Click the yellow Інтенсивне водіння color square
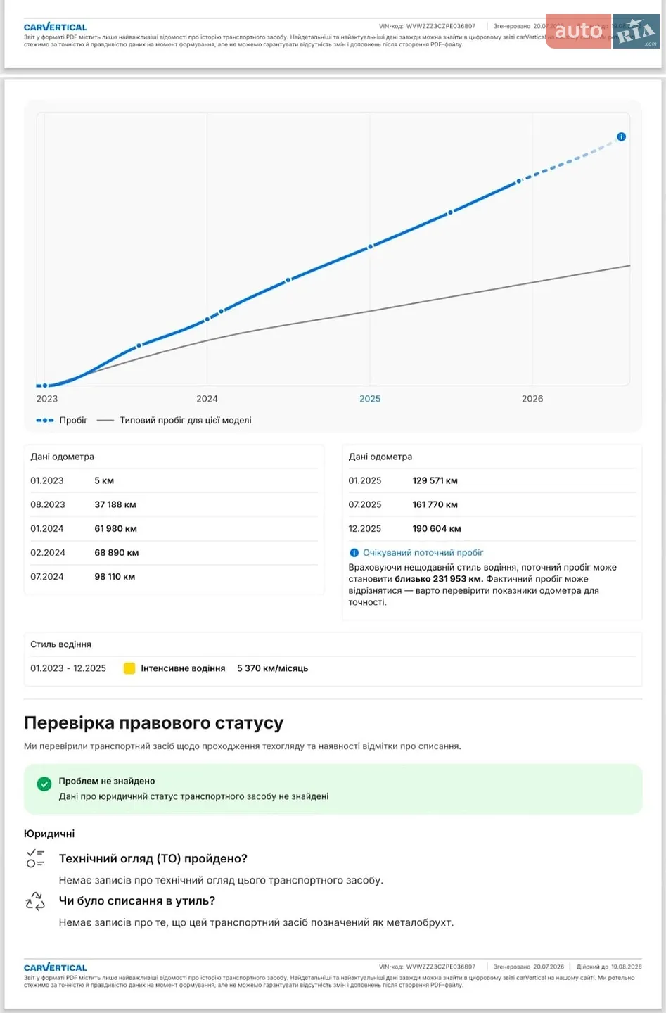Image resolution: width=666 pixels, height=1013 pixels. click(x=129, y=668)
